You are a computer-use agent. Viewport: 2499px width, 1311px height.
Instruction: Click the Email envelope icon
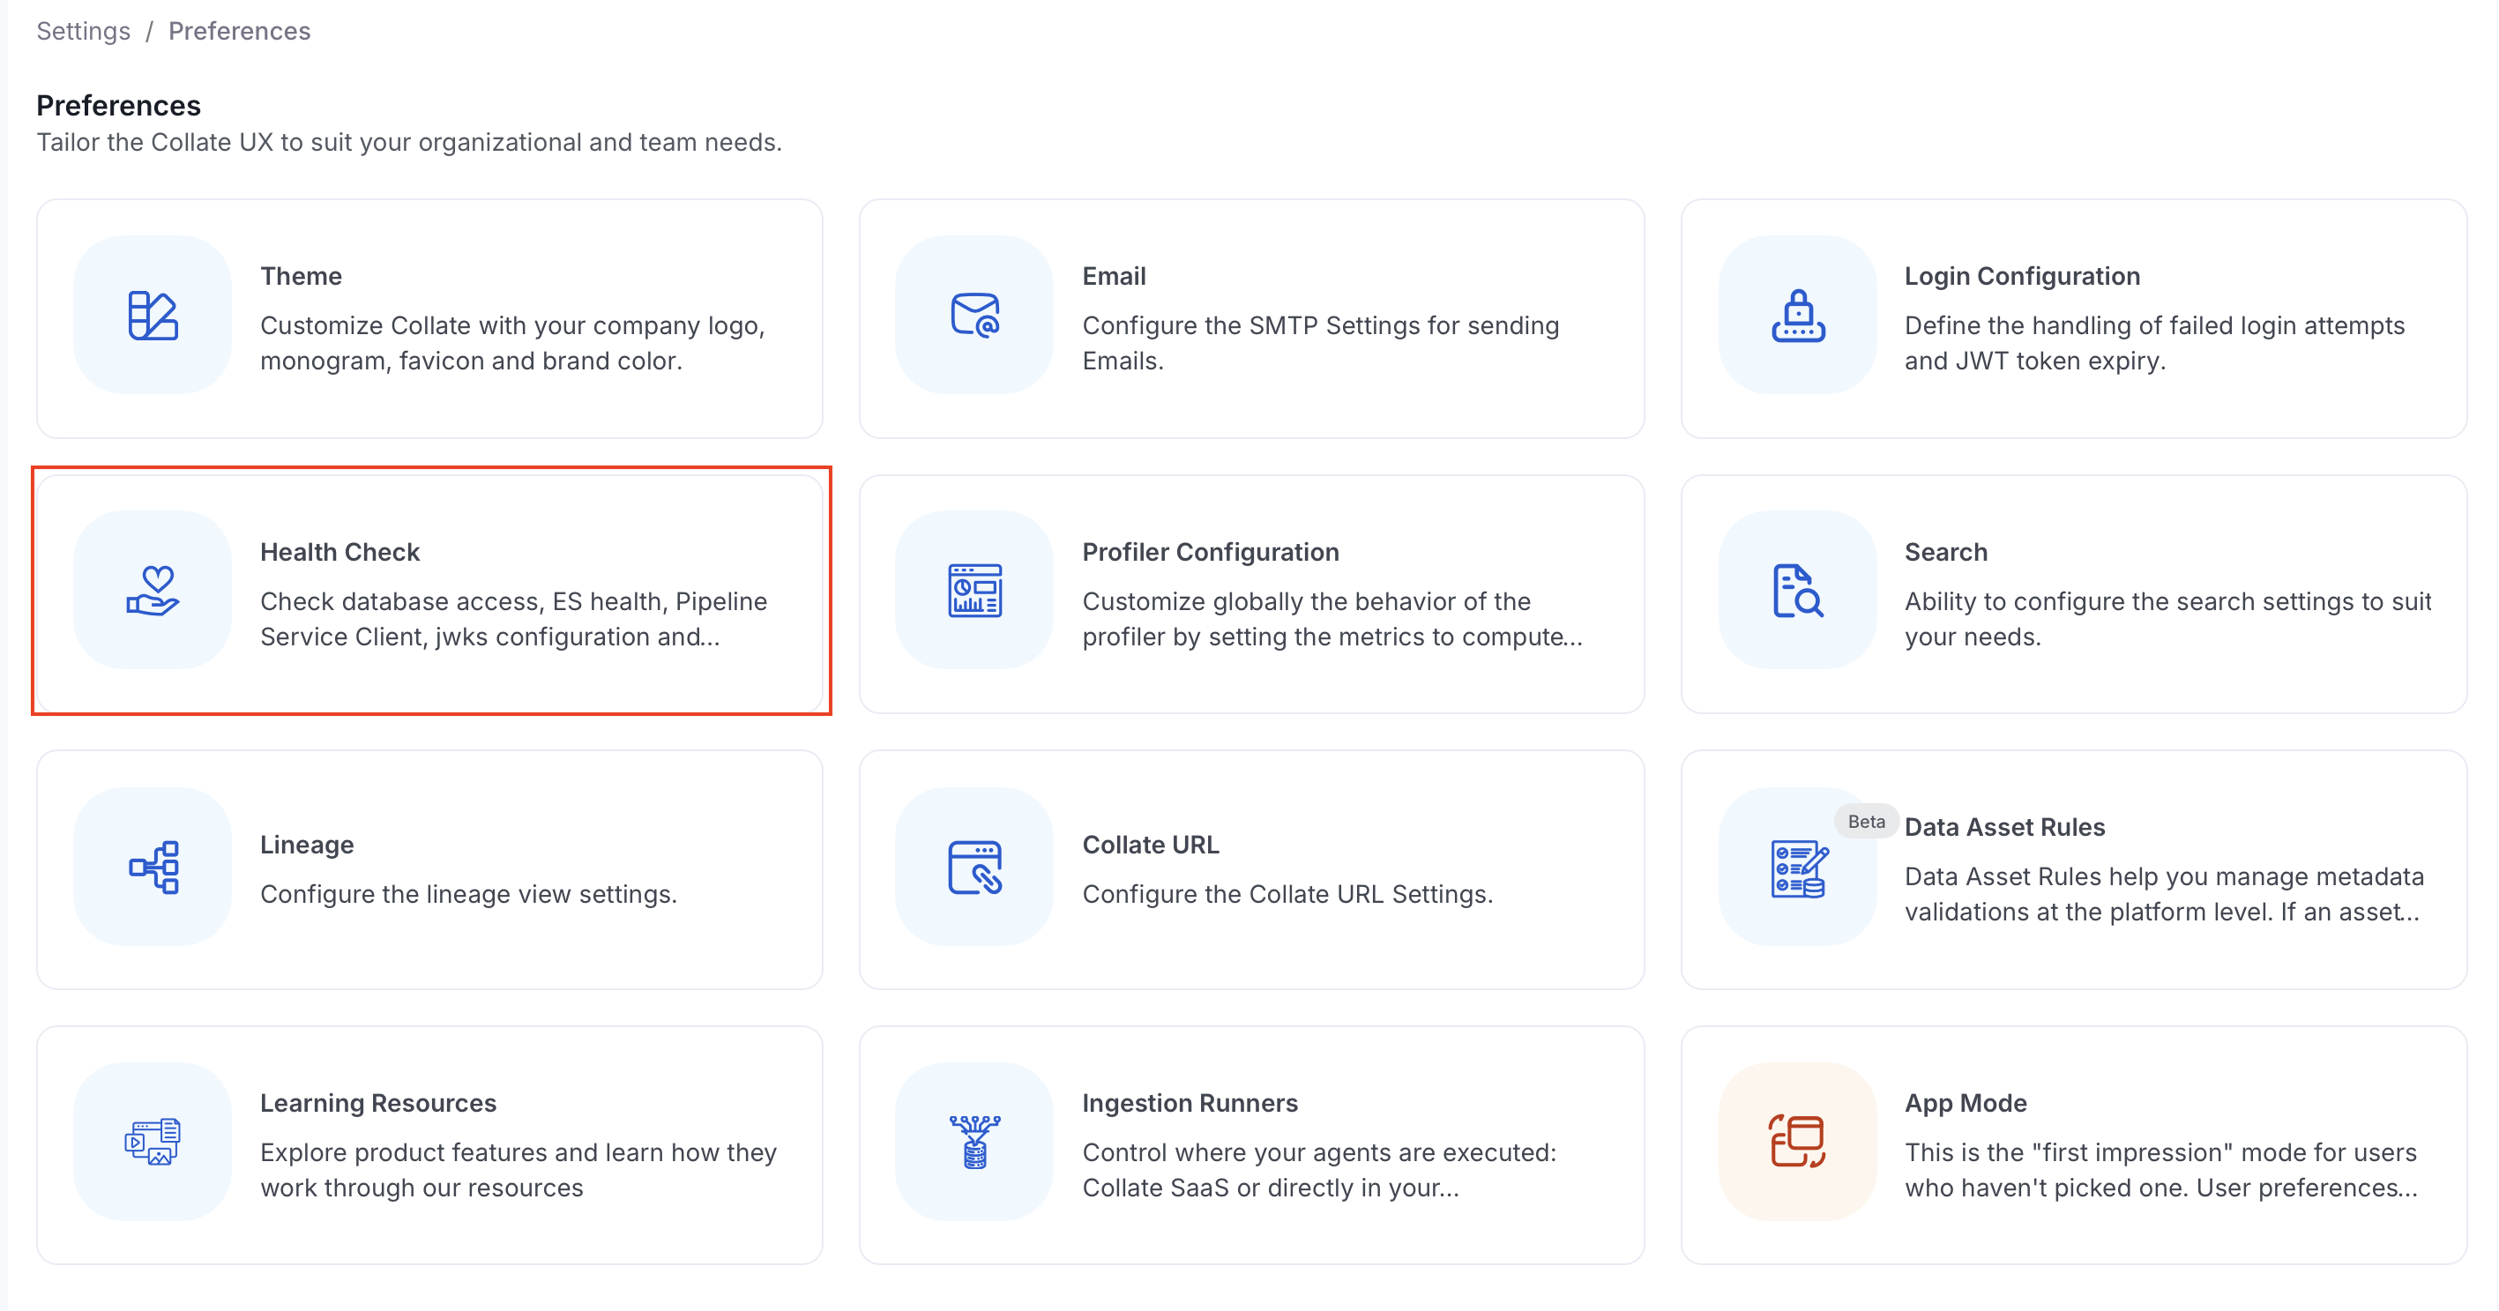click(975, 315)
